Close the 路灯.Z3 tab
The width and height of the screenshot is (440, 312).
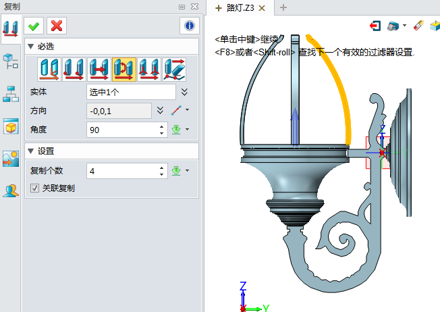pyautogui.click(x=262, y=8)
